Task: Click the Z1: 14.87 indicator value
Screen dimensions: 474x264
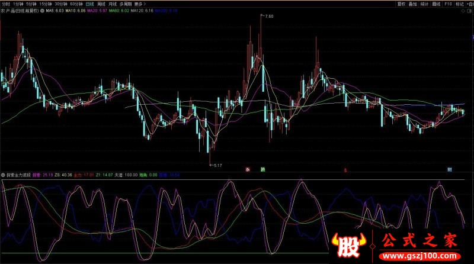Action: click(x=104, y=175)
